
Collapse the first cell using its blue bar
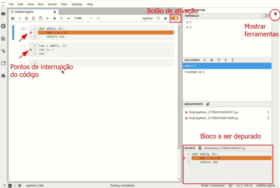click(x=13, y=32)
